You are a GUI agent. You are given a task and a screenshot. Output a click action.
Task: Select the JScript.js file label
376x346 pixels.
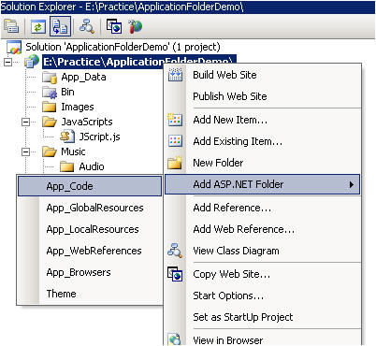coord(99,137)
